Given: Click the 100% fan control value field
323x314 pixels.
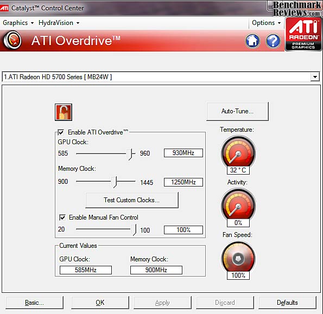Looking at the screenshot, I should [x=183, y=230].
